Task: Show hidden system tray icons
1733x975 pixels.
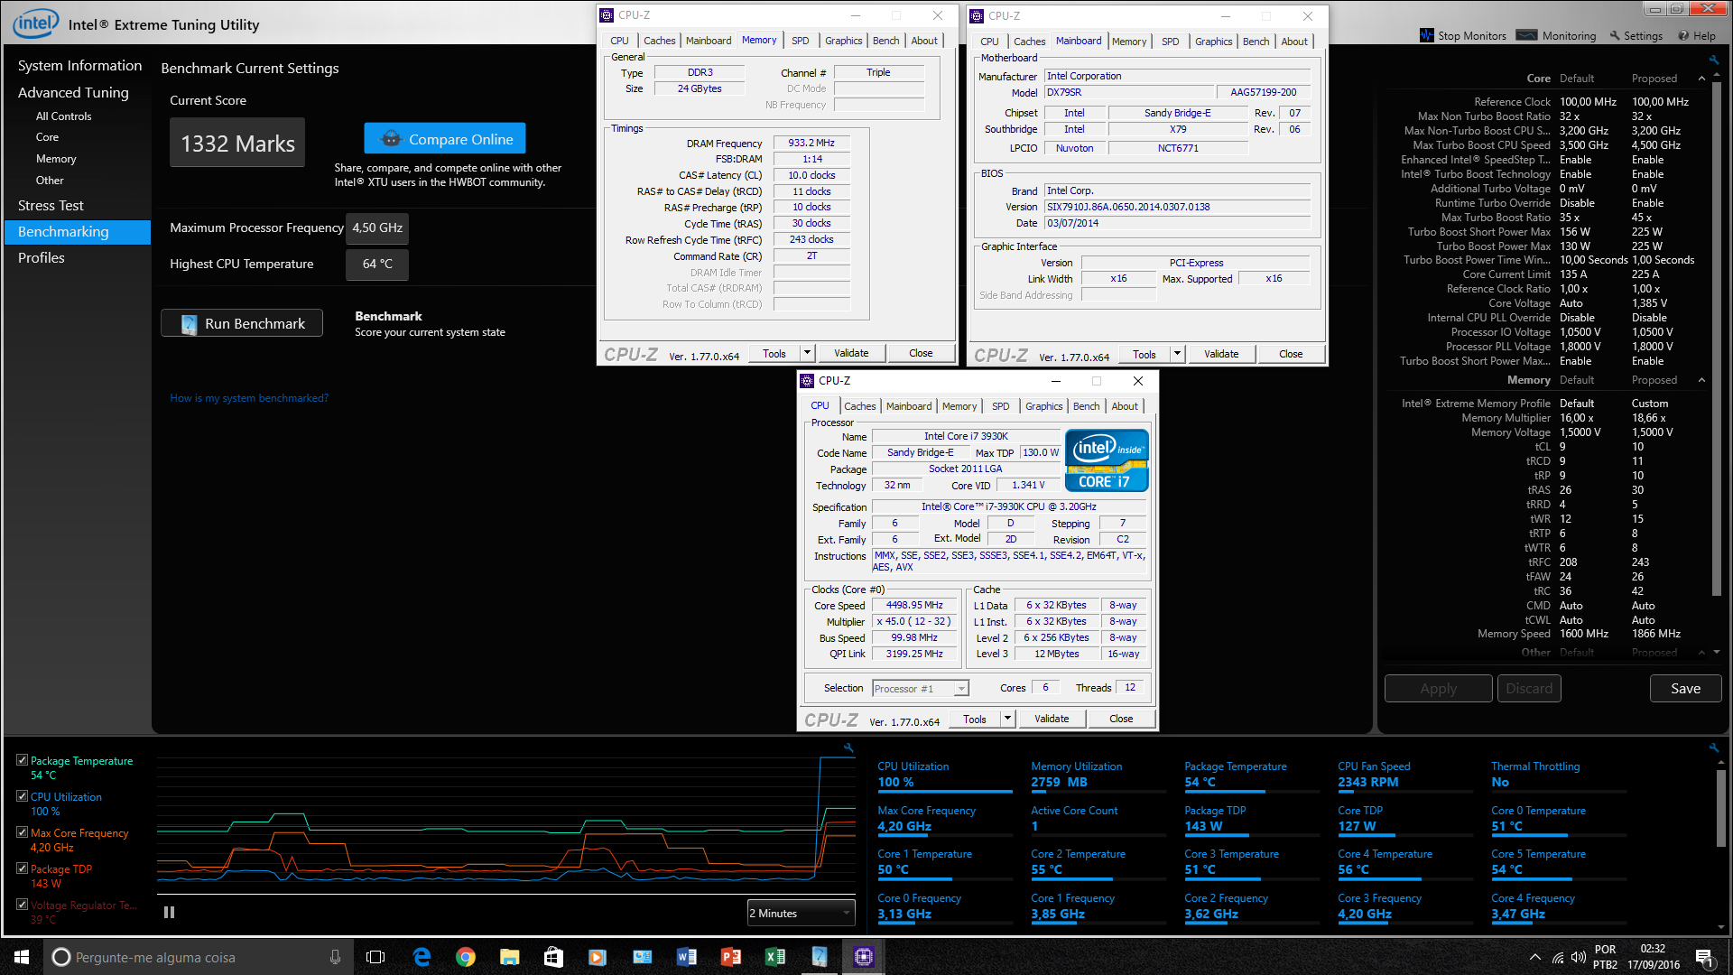Action: 1534,957
